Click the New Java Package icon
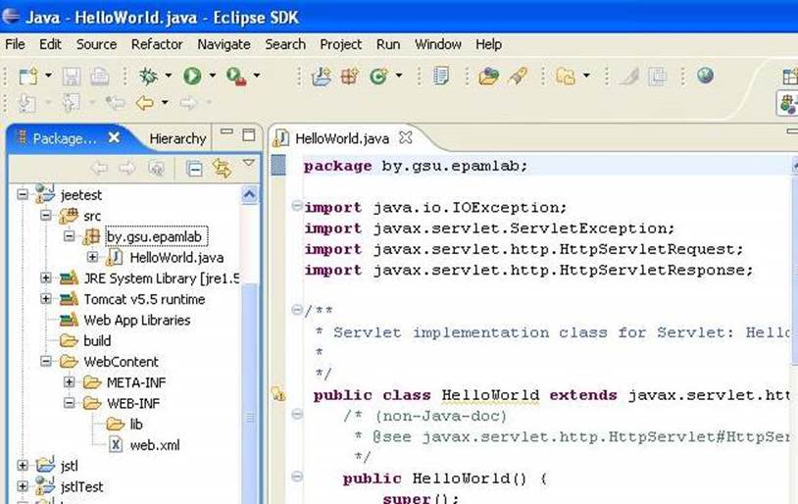 point(350,76)
